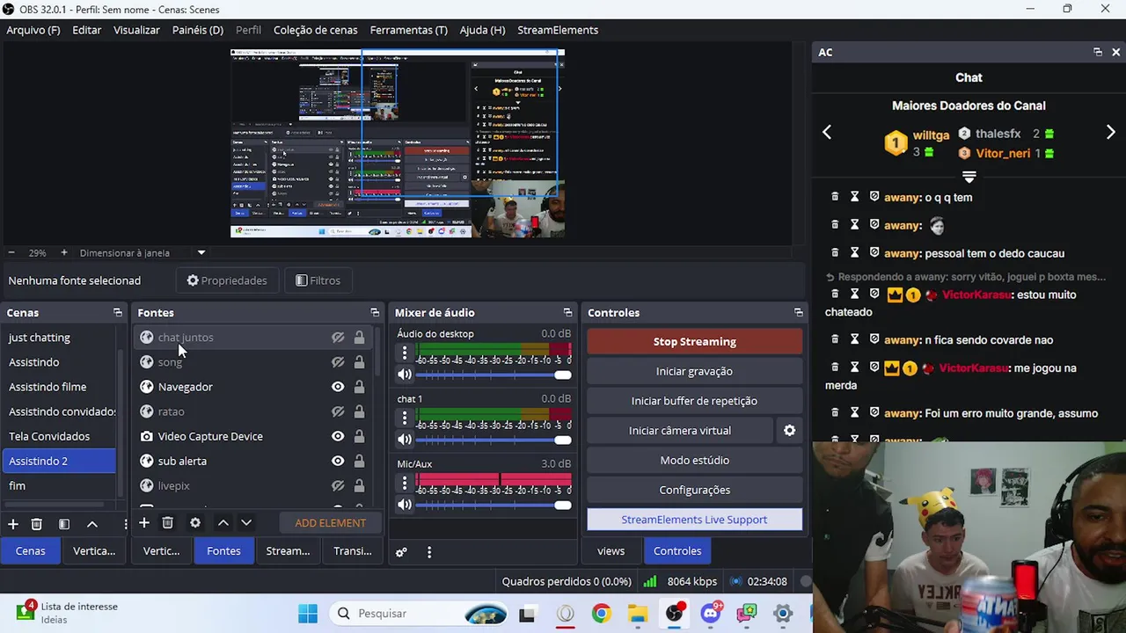Delete selected source with trash icon
This screenshot has width=1126, height=633.
click(x=168, y=523)
